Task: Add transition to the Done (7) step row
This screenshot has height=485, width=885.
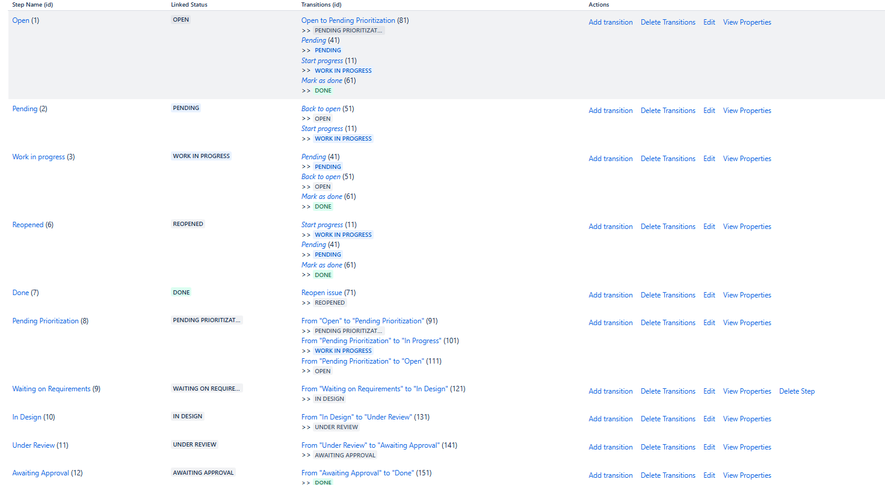Action: coord(611,295)
